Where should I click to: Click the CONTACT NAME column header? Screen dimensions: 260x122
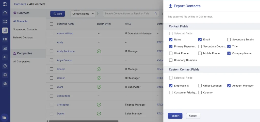click(66, 24)
